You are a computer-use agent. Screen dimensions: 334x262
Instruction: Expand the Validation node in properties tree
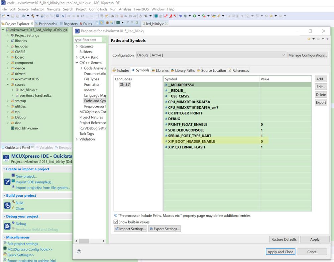click(77, 139)
